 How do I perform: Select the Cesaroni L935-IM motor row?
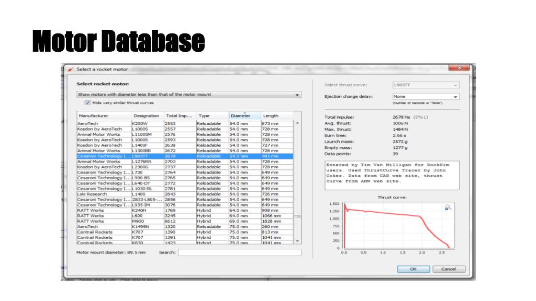pyautogui.click(x=185, y=205)
